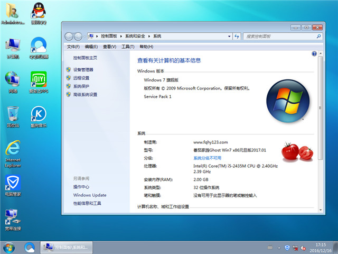
Task: Click the blue help question mark icon
Action: tap(314, 53)
